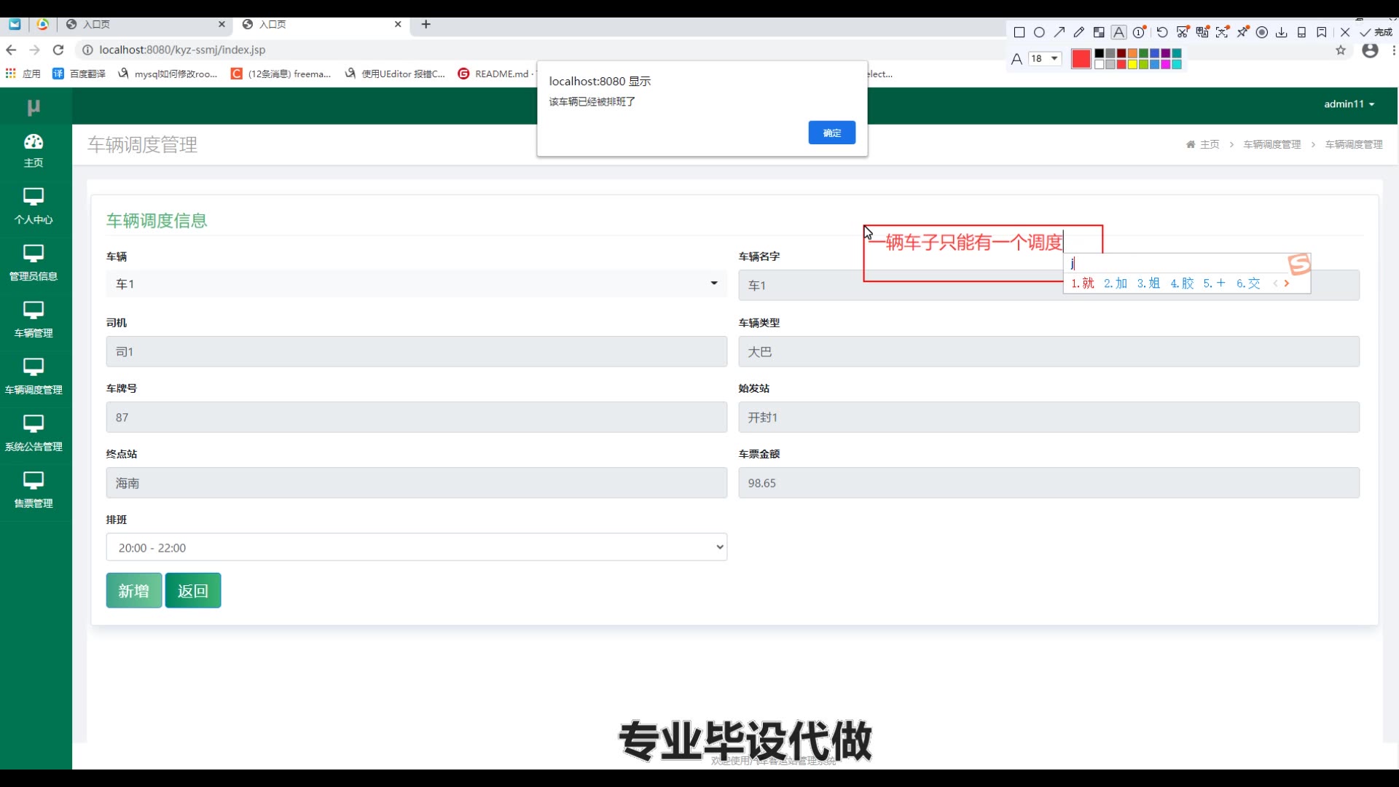The width and height of the screenshot is (1399, 787).
Task: Select the pencil drawing tool
Action: tap(1079, 32)
